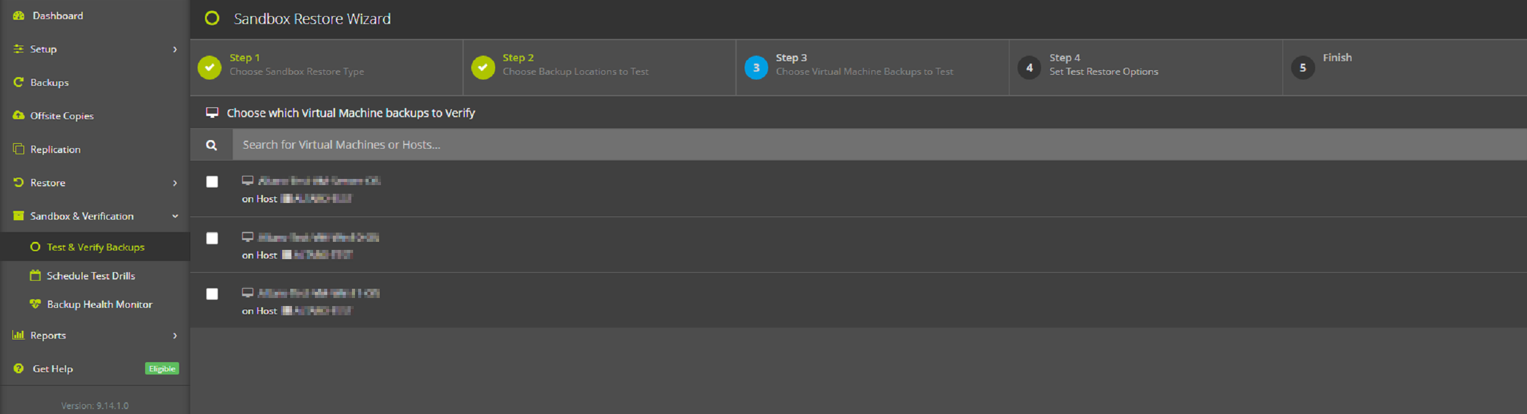Tick the second virtual machine checkbox

coord(212,238)
